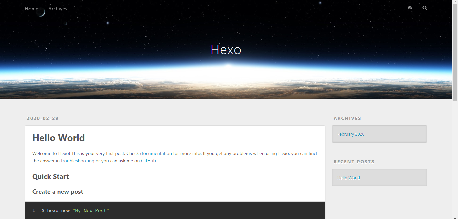
Task: Follow the Hexo link in the post
Action: [63, 154]
